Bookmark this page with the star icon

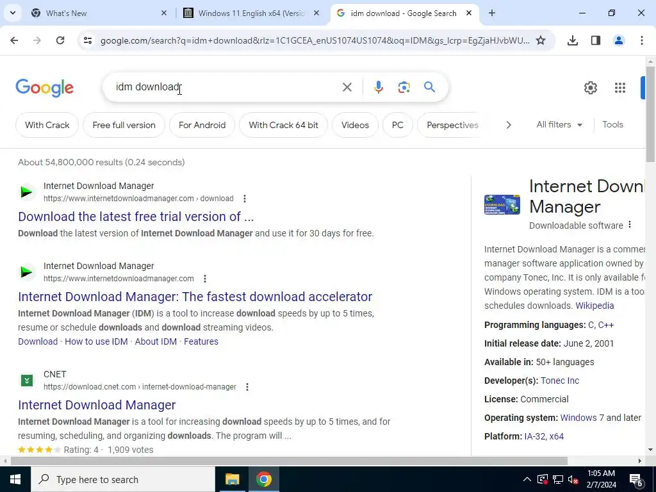541,40
